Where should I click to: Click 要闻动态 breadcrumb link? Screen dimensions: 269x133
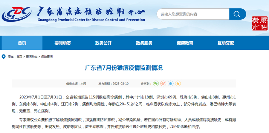[31, 57]
